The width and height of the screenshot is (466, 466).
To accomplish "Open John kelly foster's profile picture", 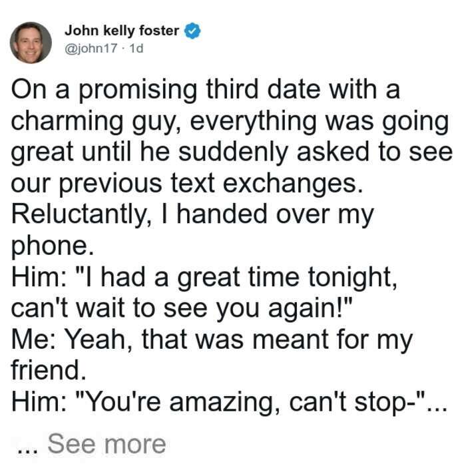I will 31,43.
